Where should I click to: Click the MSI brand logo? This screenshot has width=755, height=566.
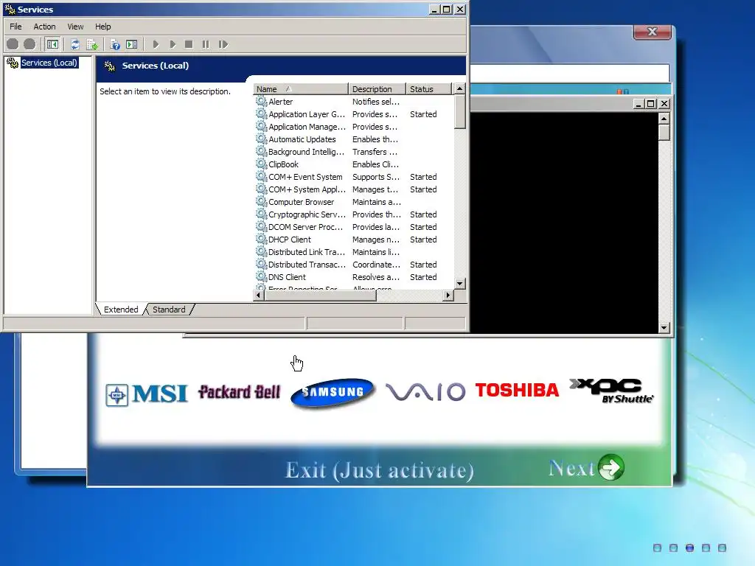pos(147,394)
